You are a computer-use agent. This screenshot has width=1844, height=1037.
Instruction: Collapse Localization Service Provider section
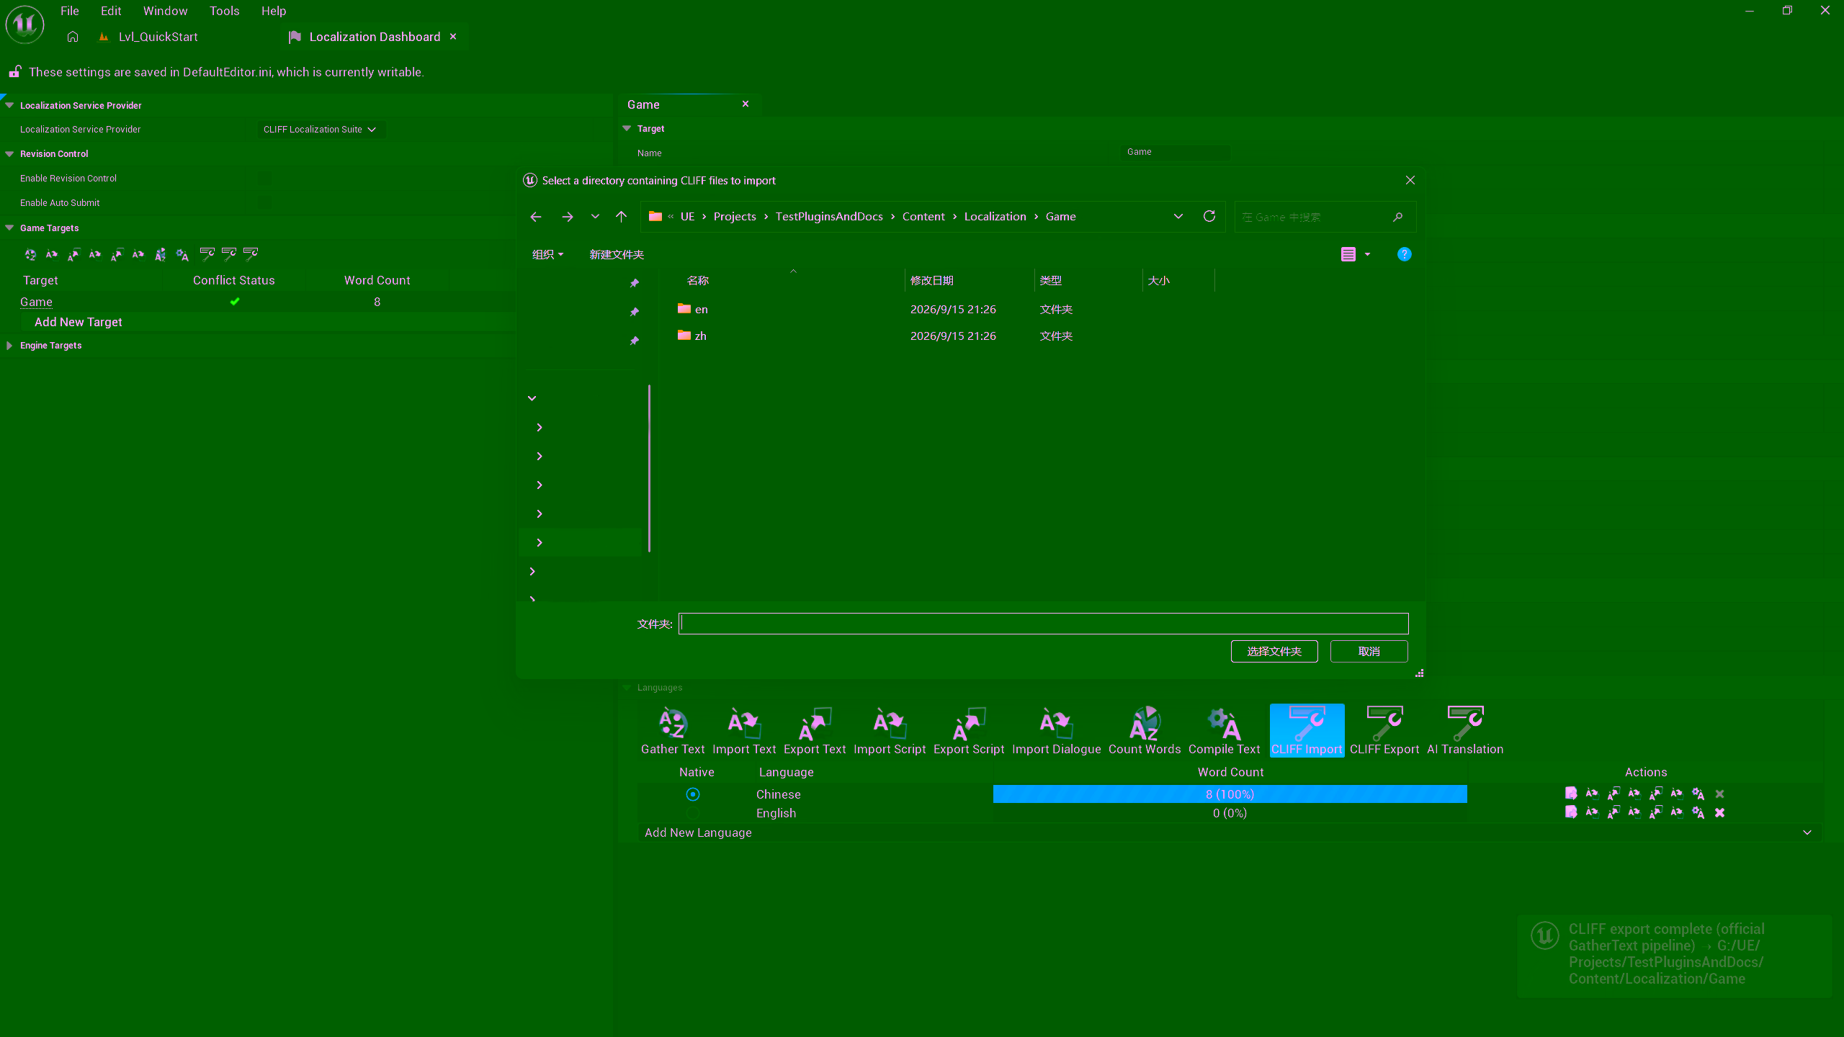(x=9, y=105)
